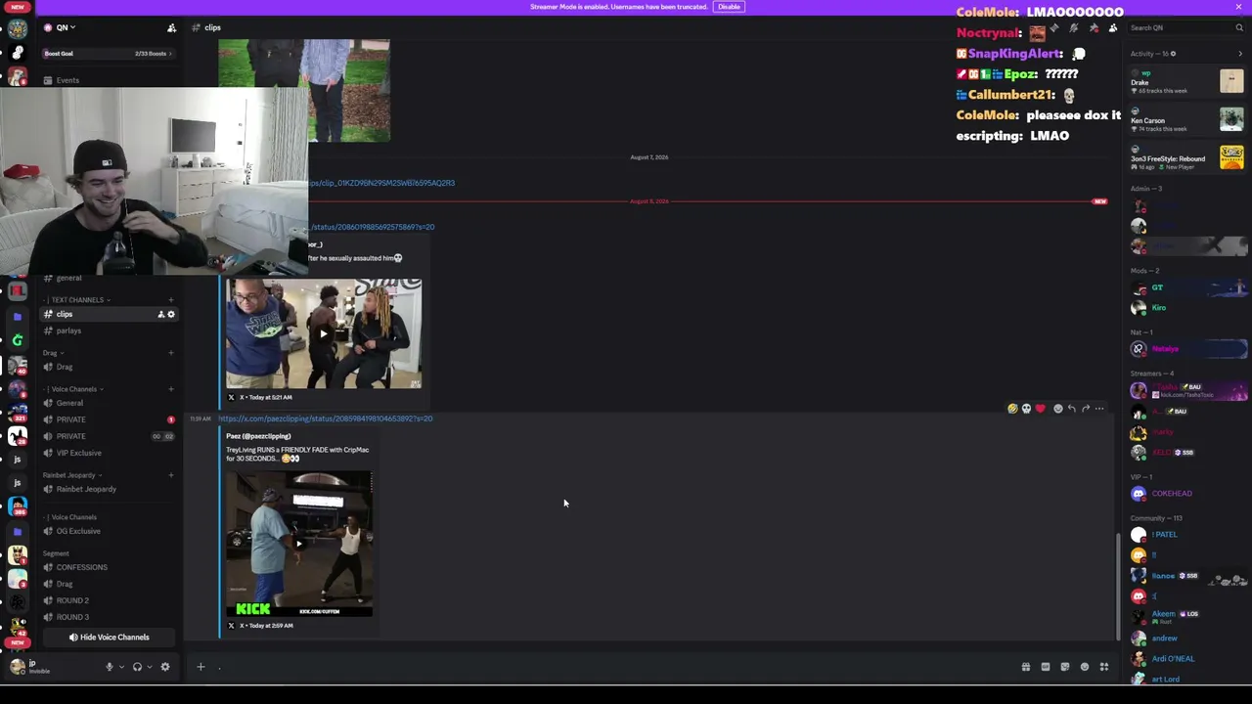
Task: Toggle headphone deafen
Action: (x=137, y=667)
